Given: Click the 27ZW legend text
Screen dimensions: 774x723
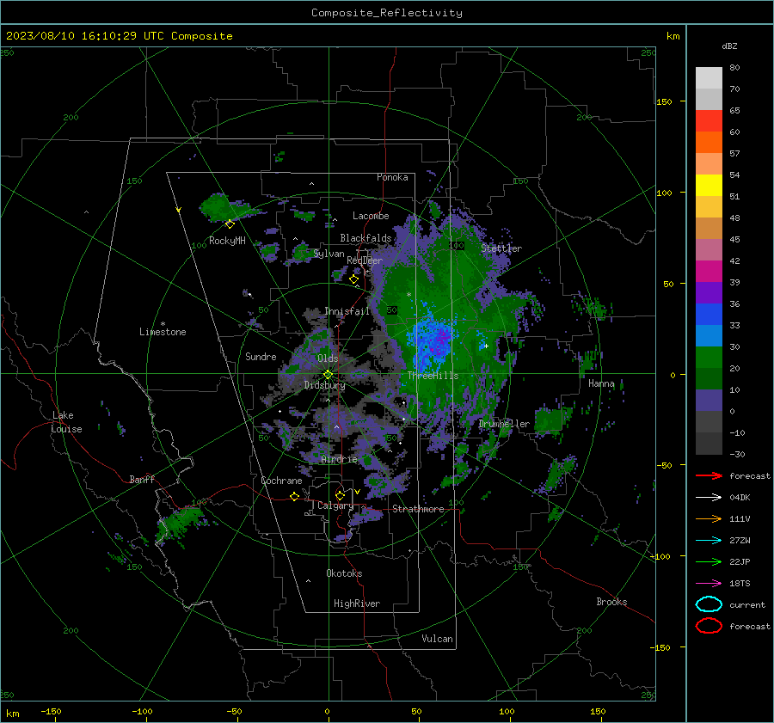Looking at the screenshot, I should (x=740, y=541).
